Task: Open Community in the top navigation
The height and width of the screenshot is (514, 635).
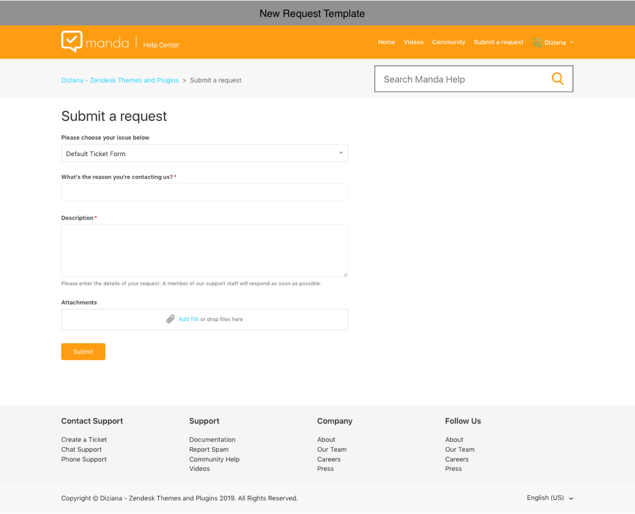Action: (x=448, y=42)
